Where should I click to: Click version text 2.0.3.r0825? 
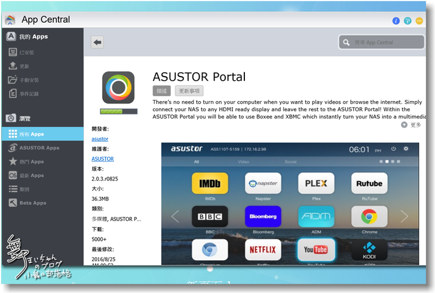click(x=105, y=179)
